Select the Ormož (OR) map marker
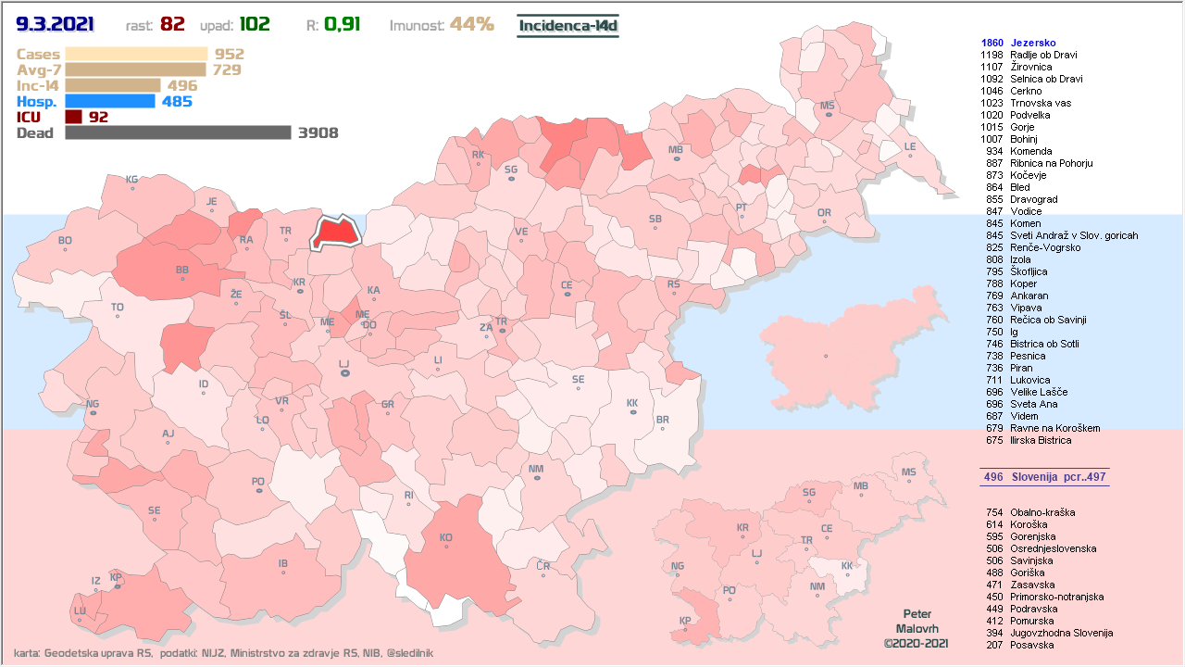 pyautogui.click(x=824, y=221)
